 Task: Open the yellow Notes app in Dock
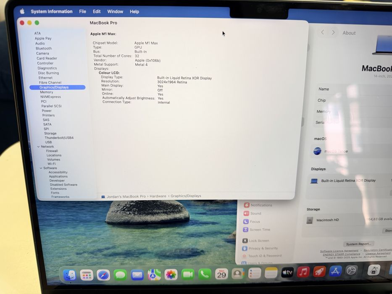coord(271,273)
